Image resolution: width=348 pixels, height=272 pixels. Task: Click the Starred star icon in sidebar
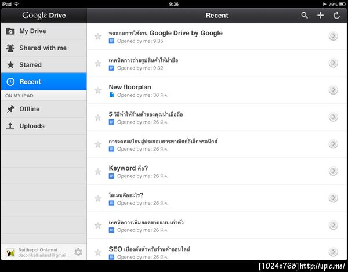coord(10,65)
